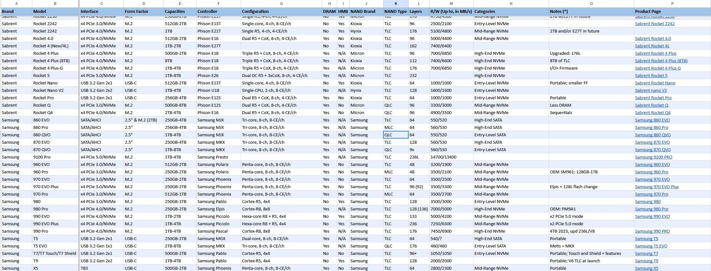Viewport: 711px width, 271px height.
Task: Select the Phison E27T controller cell
Action: click(218, 46)
